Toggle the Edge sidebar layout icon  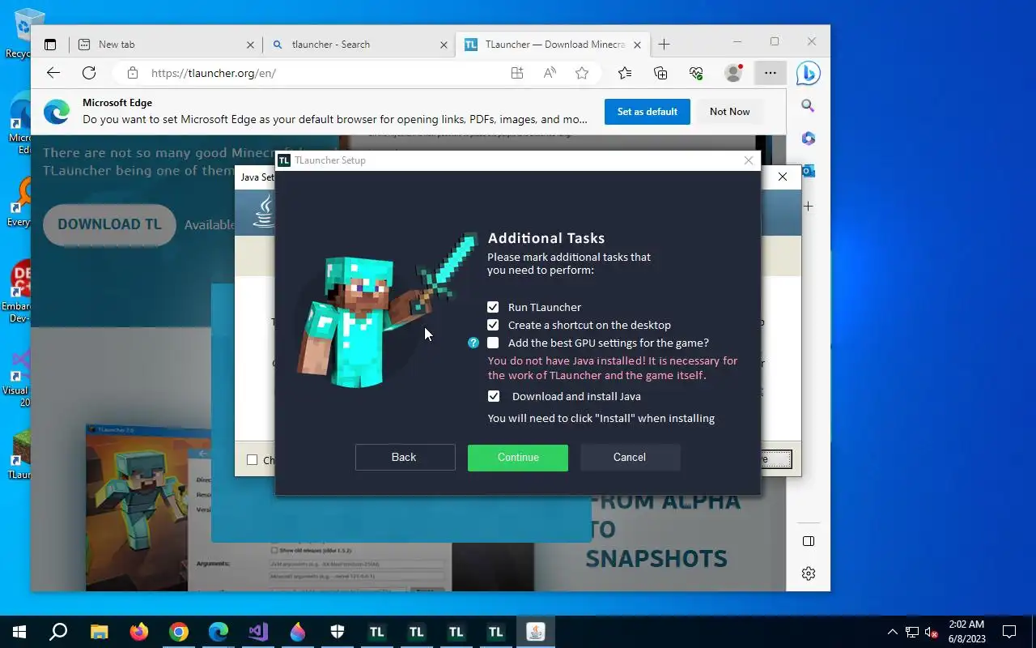pyautogui.click(x=808, y=541)
